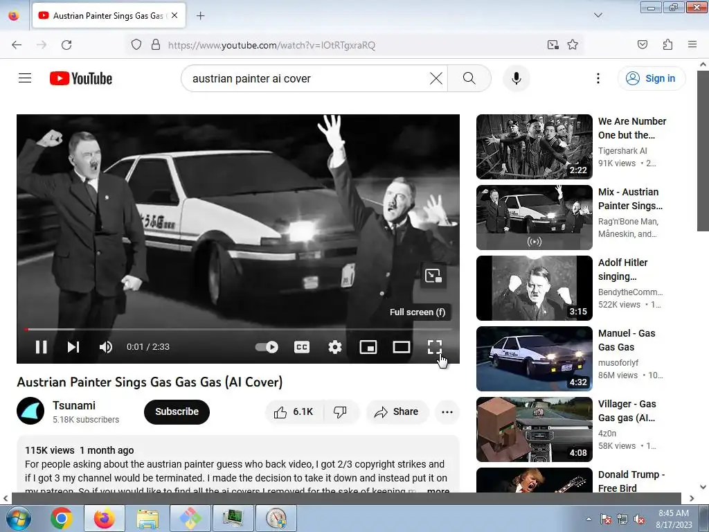The image size is (709, 532).
Task: Click taskbar clock showing 8:45 AM
Action: tap(674, 518)
